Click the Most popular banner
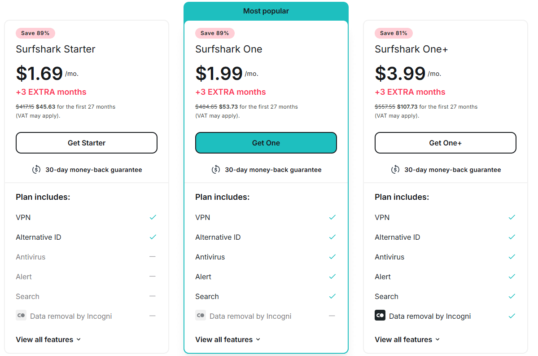The height and width of the screenshot is (356, 538). tap(266, 11)
